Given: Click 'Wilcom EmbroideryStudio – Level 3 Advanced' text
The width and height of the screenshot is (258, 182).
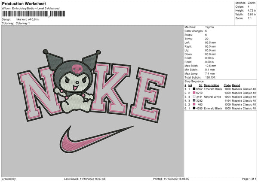Looking at the screenshot, I should (31, 9).
